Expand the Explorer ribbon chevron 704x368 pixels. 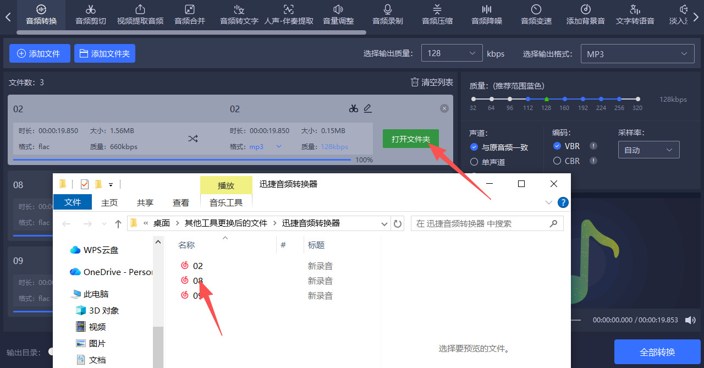pyautogui.click(x=548, y=202)
